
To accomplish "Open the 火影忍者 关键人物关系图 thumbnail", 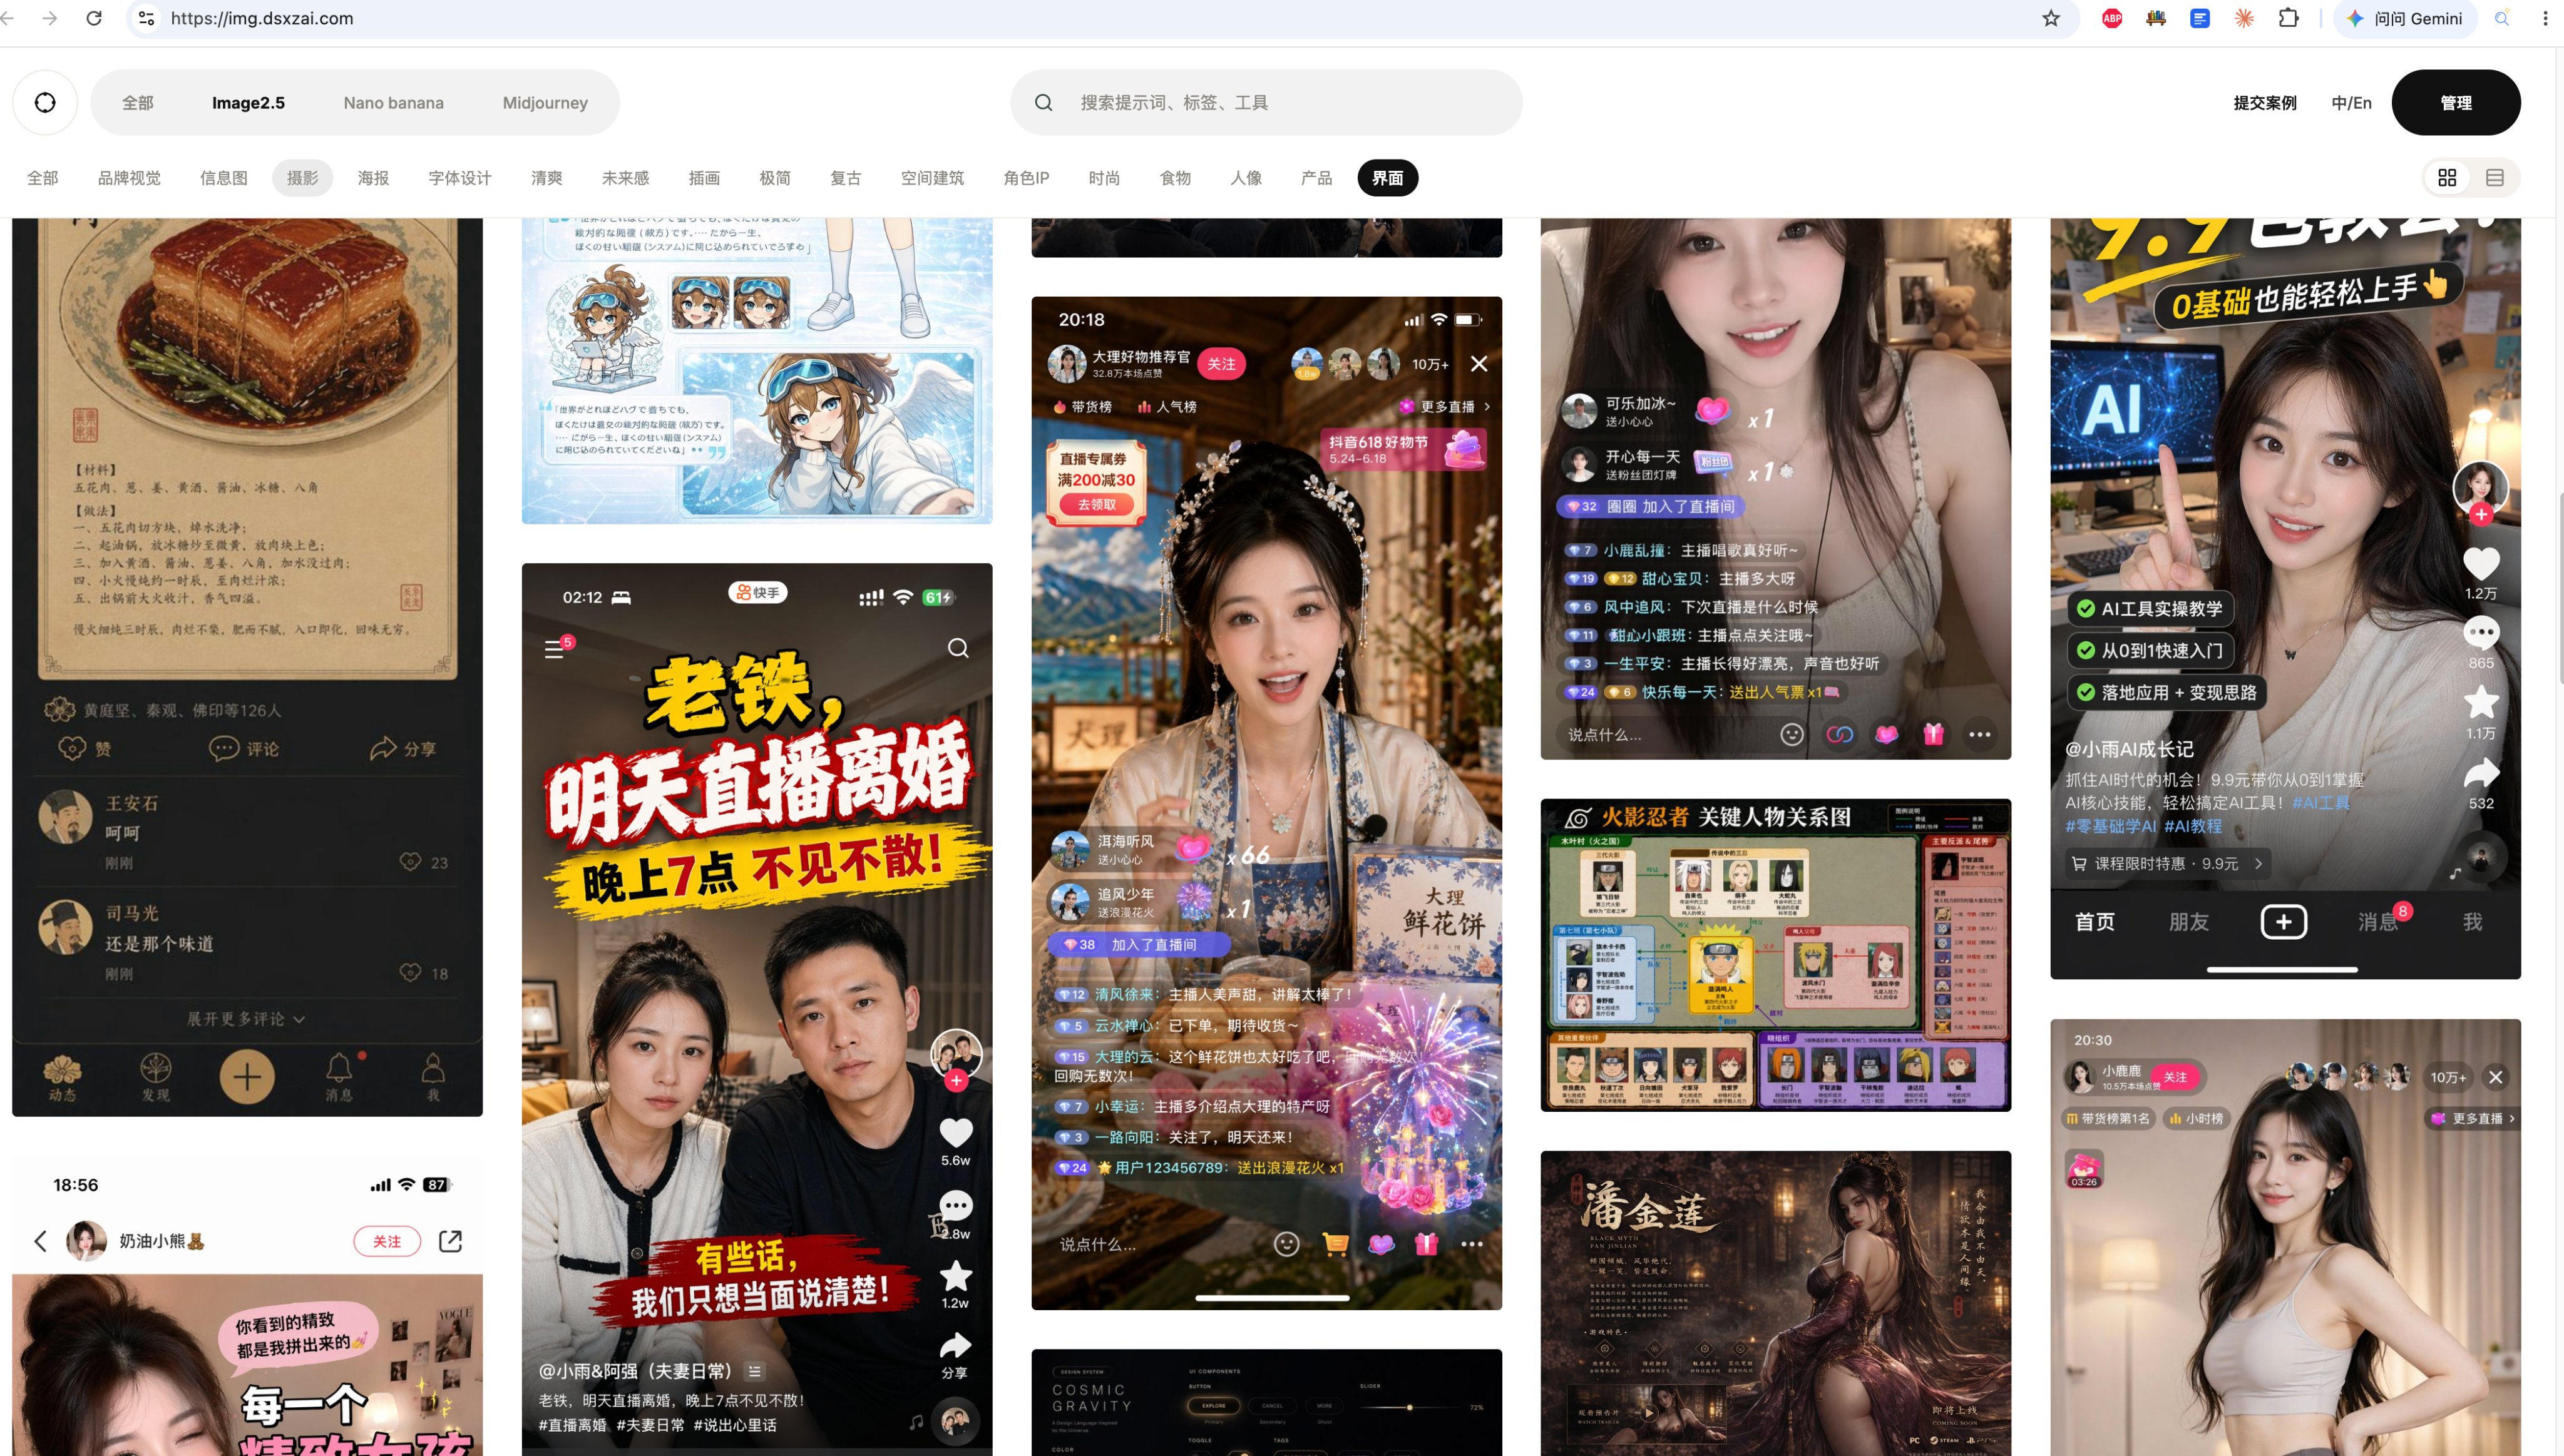I will [1776, 955].
